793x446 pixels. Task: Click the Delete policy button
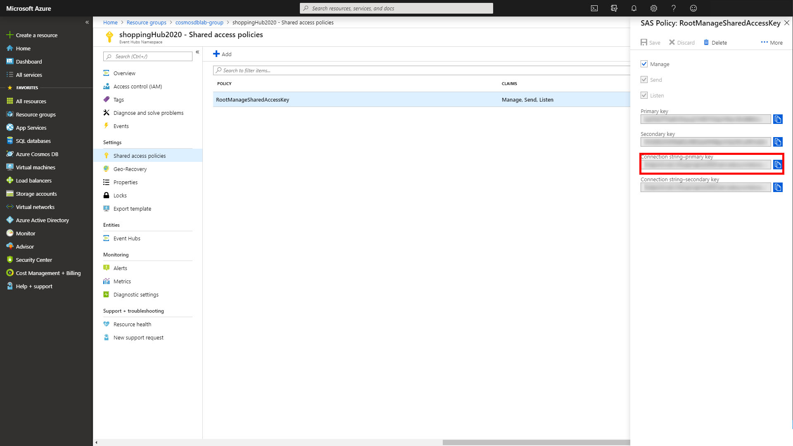[x=715, y=43]
